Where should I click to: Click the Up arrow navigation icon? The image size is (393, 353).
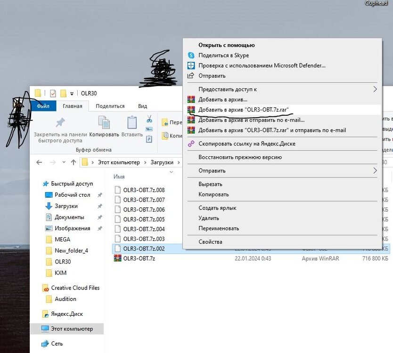[74, 162]
